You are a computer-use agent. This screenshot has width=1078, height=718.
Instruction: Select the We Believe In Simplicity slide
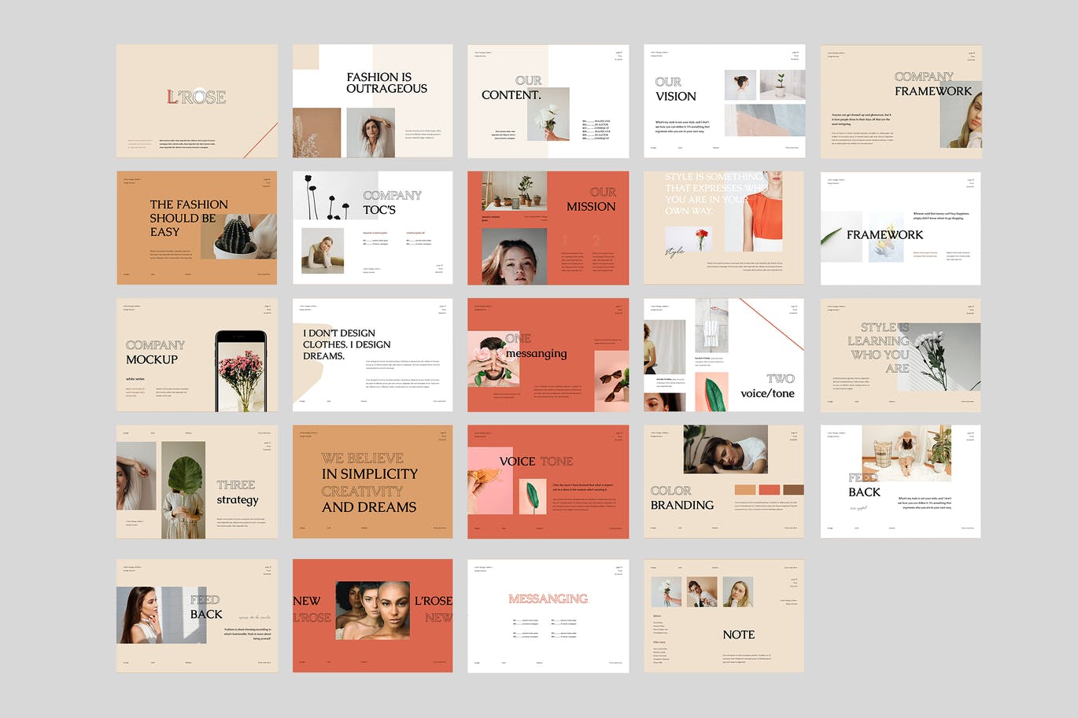pyautogui.click(x=373, y=482)
